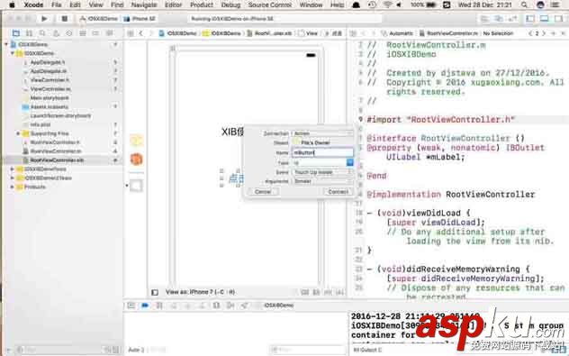The image size is (569, 356).
Task: Open the Breakpoint navigator icon
Action: pos(95,33)
